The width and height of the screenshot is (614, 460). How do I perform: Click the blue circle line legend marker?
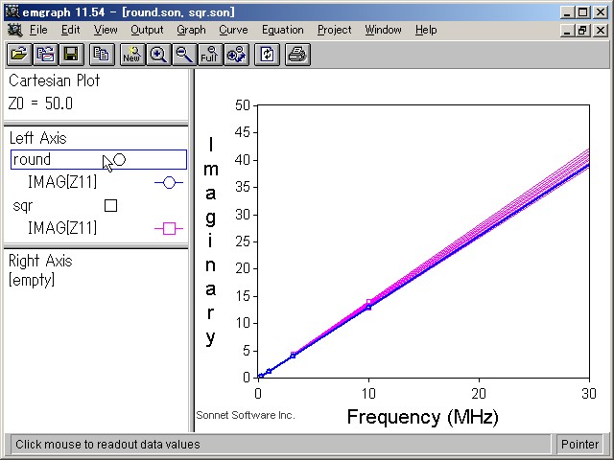pos(169,183)
